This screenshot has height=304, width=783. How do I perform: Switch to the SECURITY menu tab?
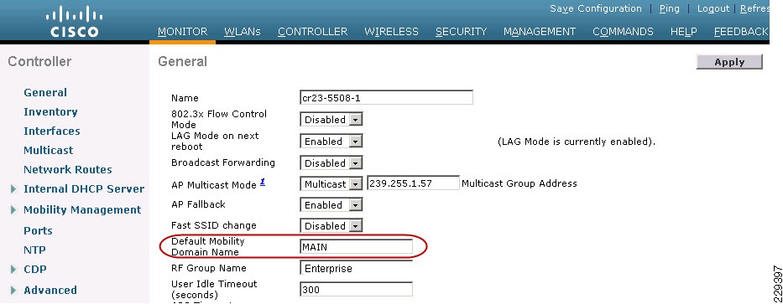(x=461, y=31)
